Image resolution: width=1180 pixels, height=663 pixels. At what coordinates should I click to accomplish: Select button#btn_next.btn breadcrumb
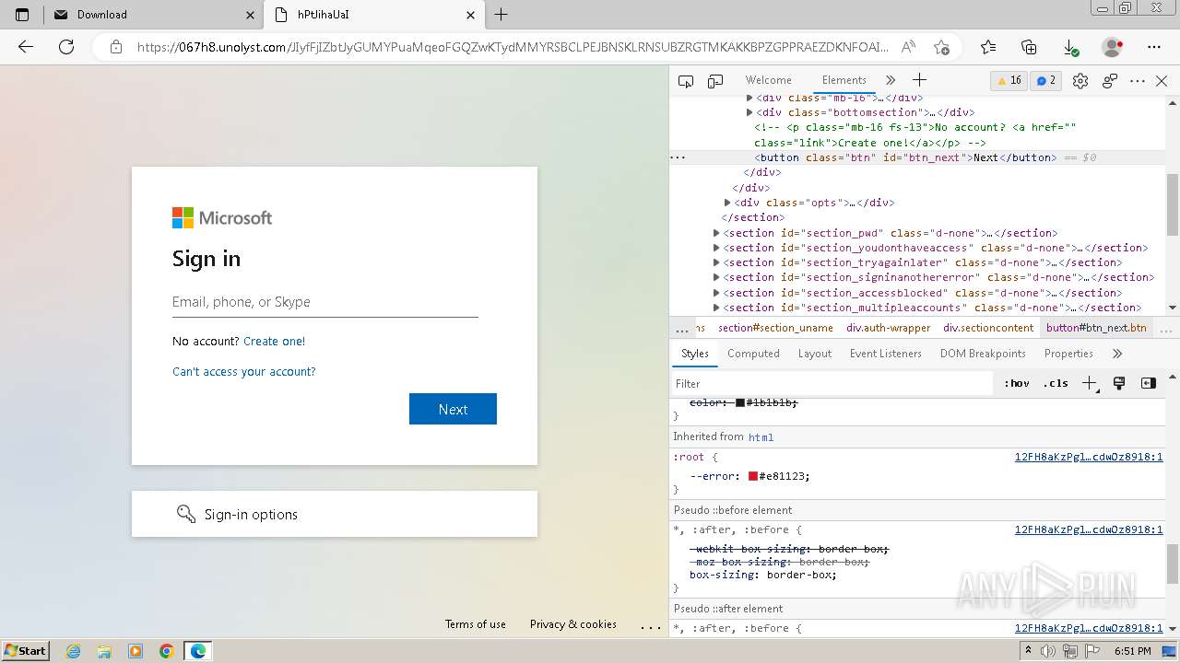pyautogui.click(x=1096, y=328)
